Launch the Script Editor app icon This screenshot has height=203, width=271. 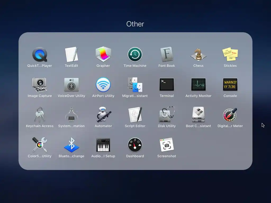(x=135, y=115)
